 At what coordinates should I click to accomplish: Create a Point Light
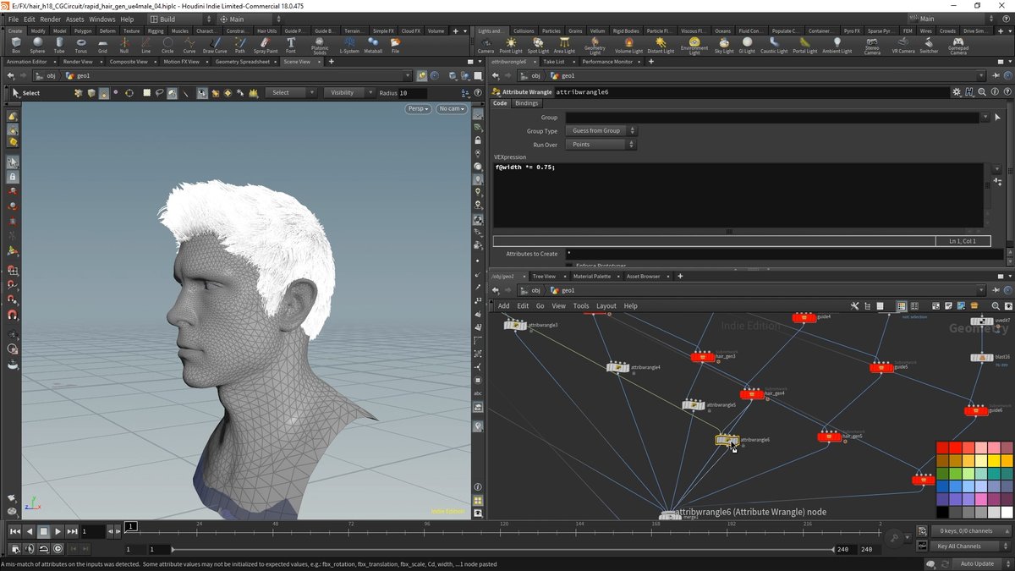(x=511, y=44)
